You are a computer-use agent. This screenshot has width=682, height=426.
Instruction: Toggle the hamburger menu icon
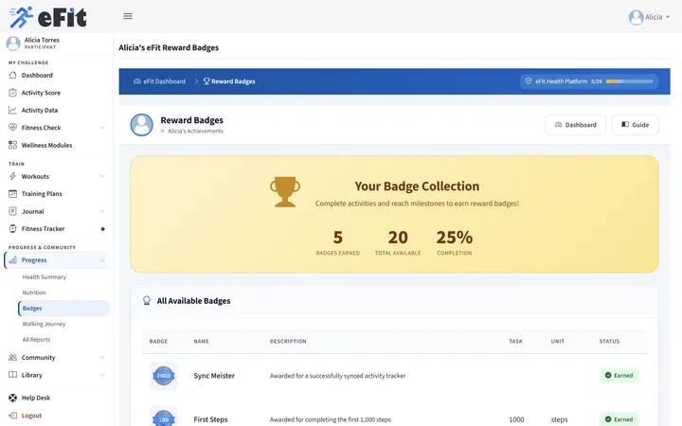point(128,16)
